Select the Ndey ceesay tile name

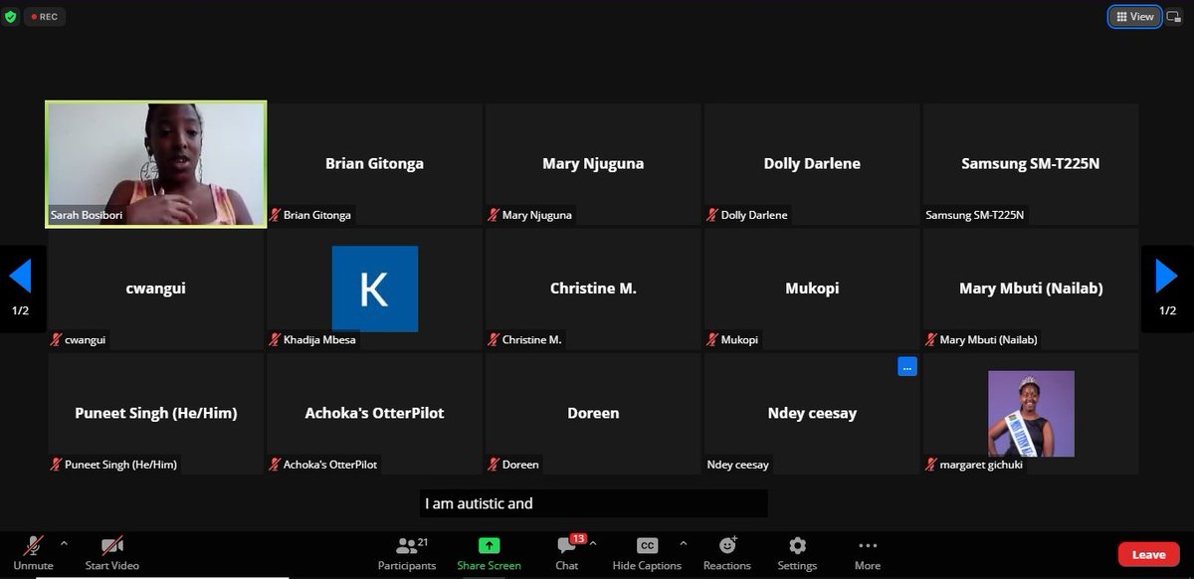[x=812, y=413]
